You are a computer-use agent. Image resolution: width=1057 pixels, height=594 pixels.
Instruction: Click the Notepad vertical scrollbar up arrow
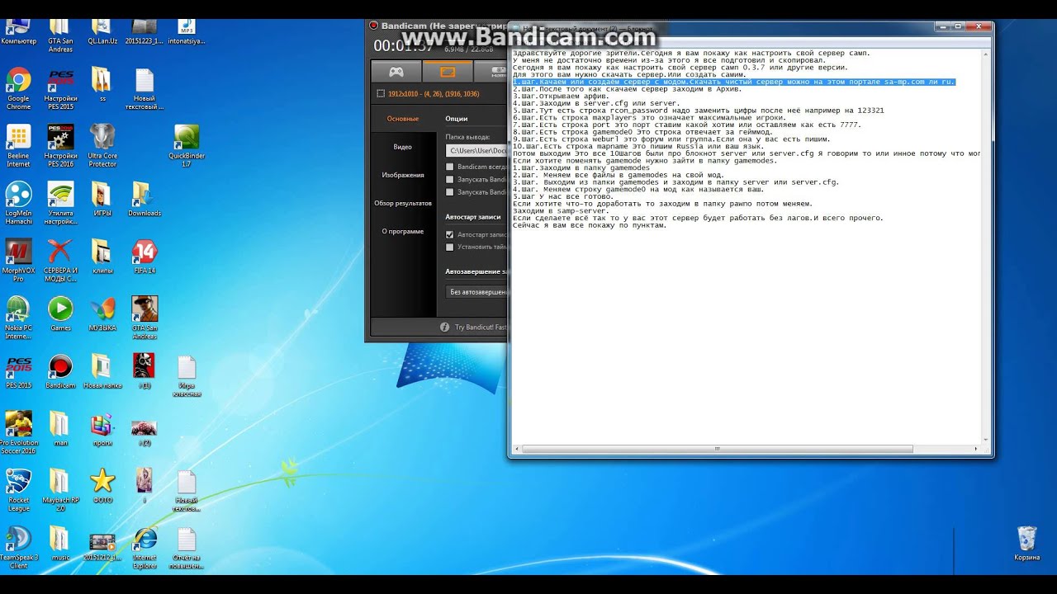[986, 54]
